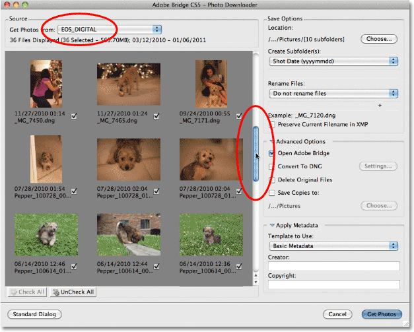Click the 36 Files Displayed status text
The width and height of the screenshot is (414, 332).
[x=108, y=40]
